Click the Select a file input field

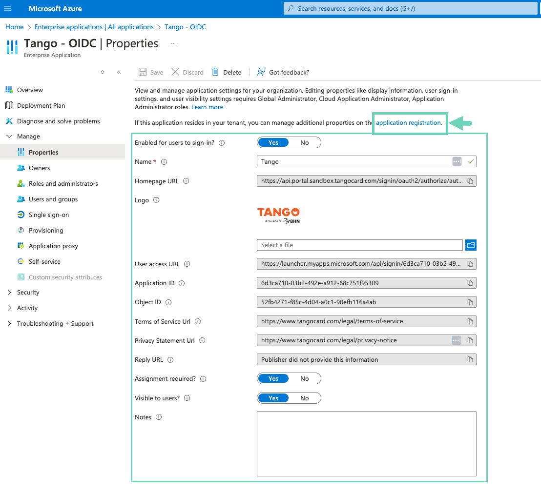click(359, 245)
